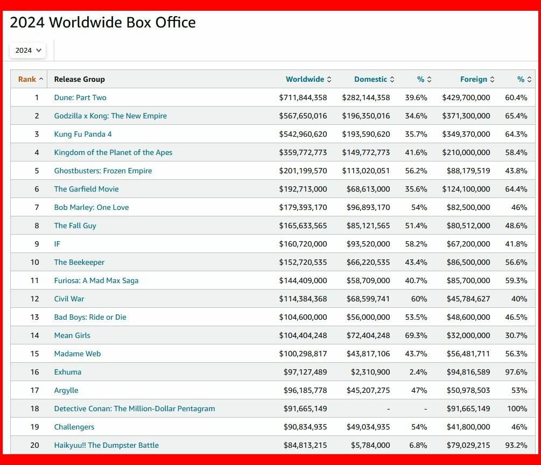
Task: Select Detective Conan foreign percentage 100%
Action: (517, 408)
